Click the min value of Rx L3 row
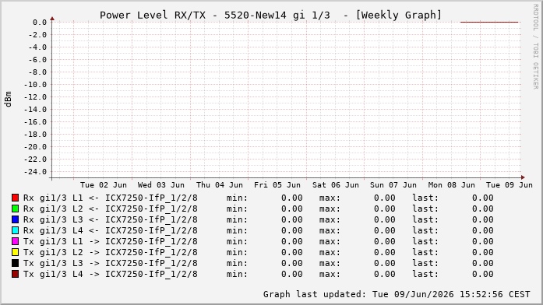 [292, 219]
